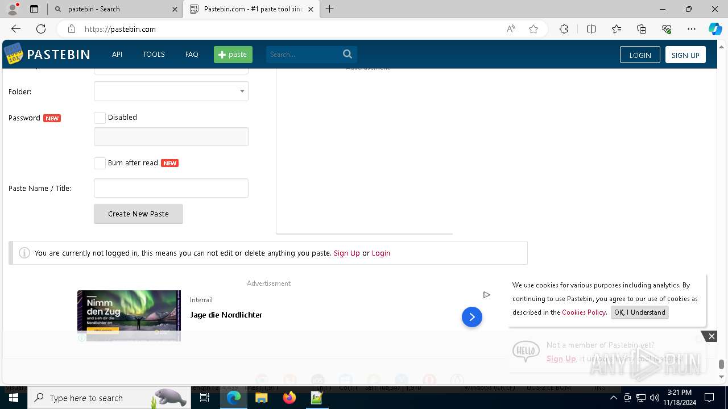The width and height of the screenshot is (728, 409).
Task: Click the browser address bar URL
Action: pos(120,29)
